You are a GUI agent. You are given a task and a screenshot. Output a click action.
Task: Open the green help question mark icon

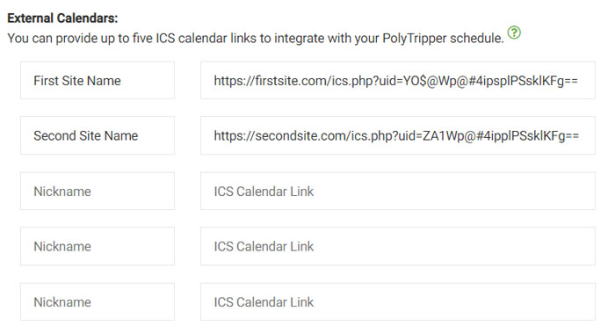pos(514,33)
